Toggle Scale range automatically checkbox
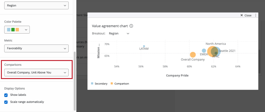 (x=6, y=102)
